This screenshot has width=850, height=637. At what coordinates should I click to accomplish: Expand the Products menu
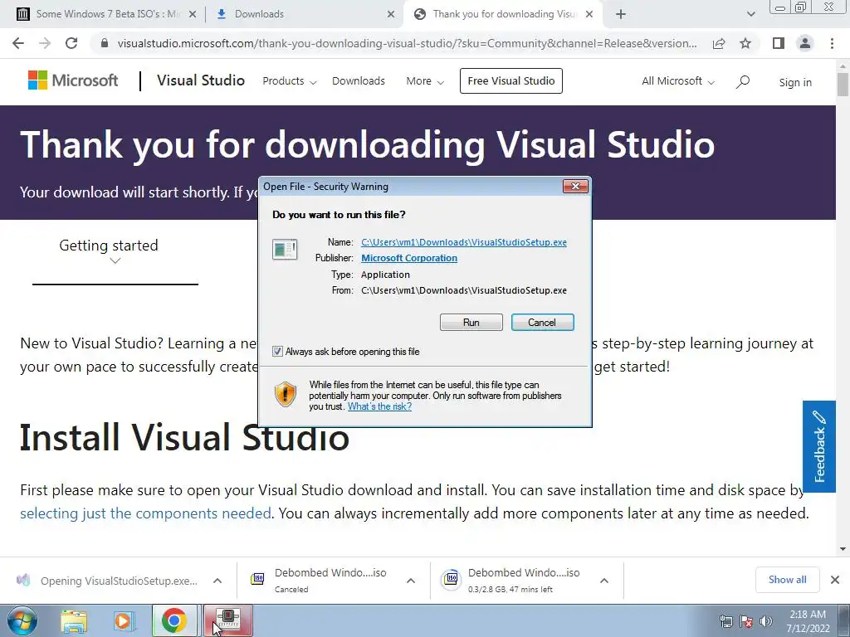pos(290,81)
